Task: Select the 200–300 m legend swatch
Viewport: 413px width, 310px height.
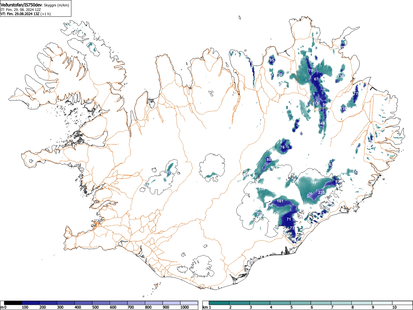Action: (x=48, y=303)
